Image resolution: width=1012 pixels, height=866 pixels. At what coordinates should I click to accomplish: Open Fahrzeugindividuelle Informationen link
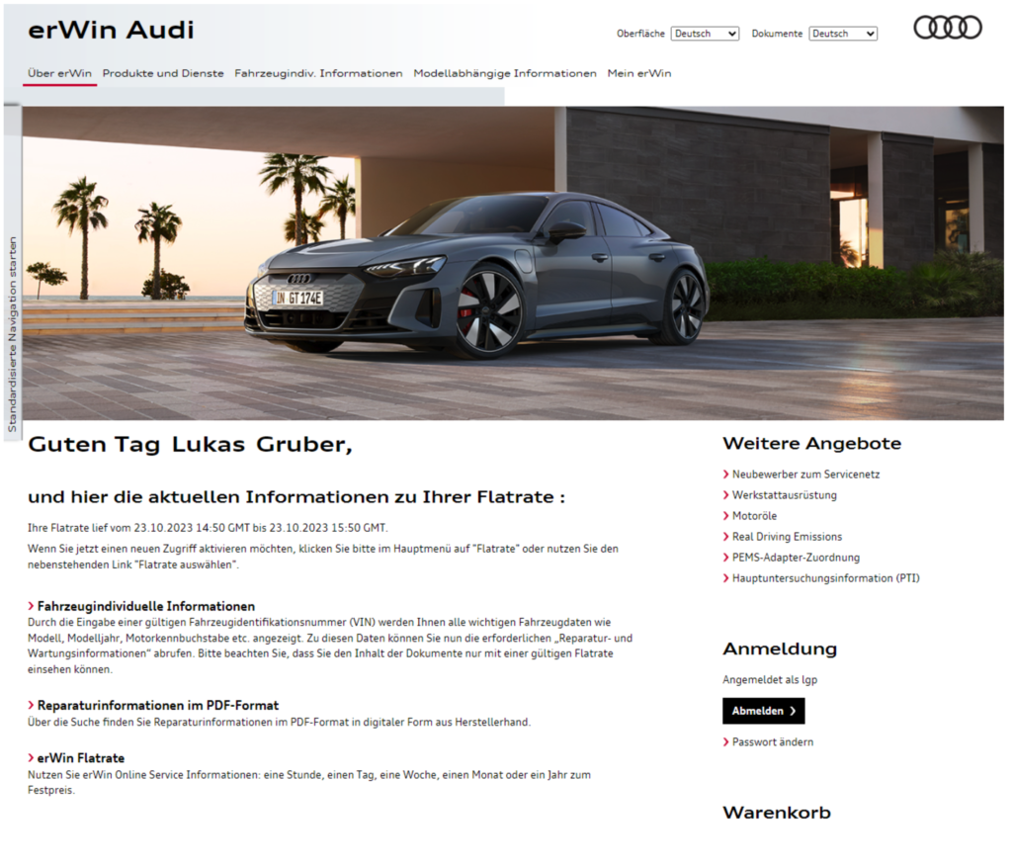coord(146,606)
